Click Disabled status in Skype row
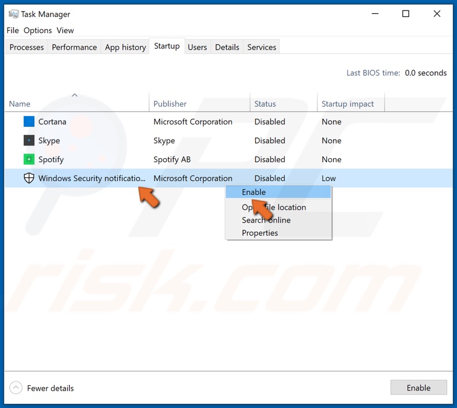Image resolution: width=457 pixels, height=408 pixels. tap(270, 140)
